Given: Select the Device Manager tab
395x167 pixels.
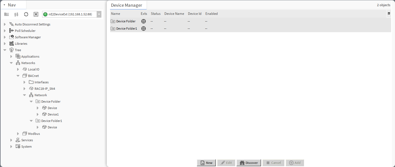Looking at the screenshot, I should click(126, 5).
